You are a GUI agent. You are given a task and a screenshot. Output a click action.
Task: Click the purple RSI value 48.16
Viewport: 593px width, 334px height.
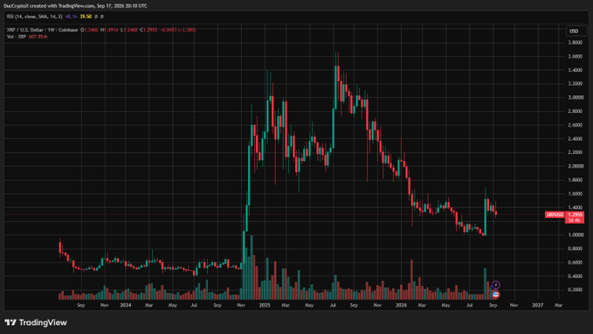click(71, 17)
